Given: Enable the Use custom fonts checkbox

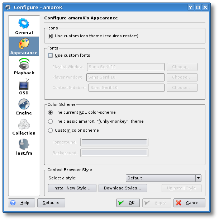Looking at the screenshot, I should [x=51, y=55].
